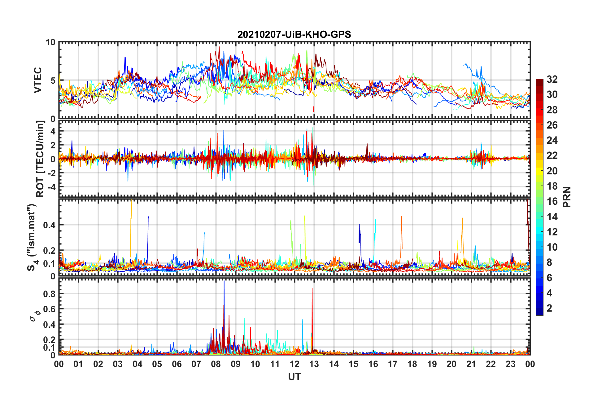The height and width of the screenshot is (394, 589).
Task: Click x-axis tick label 12
Action: pos(294,364)
